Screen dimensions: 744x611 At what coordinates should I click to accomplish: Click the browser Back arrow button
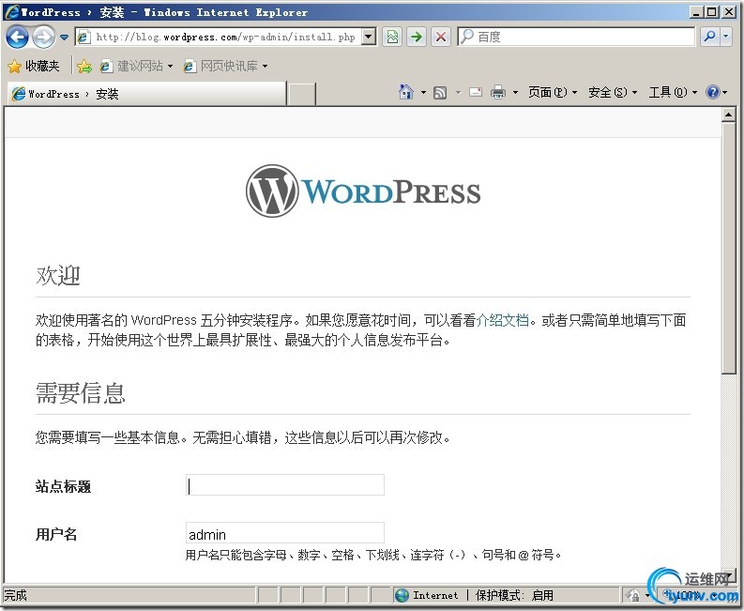[x=18, y=37]
